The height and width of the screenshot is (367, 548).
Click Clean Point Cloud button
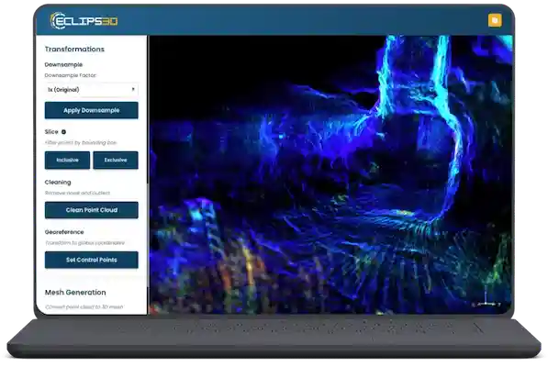click(x=91, y=210)
